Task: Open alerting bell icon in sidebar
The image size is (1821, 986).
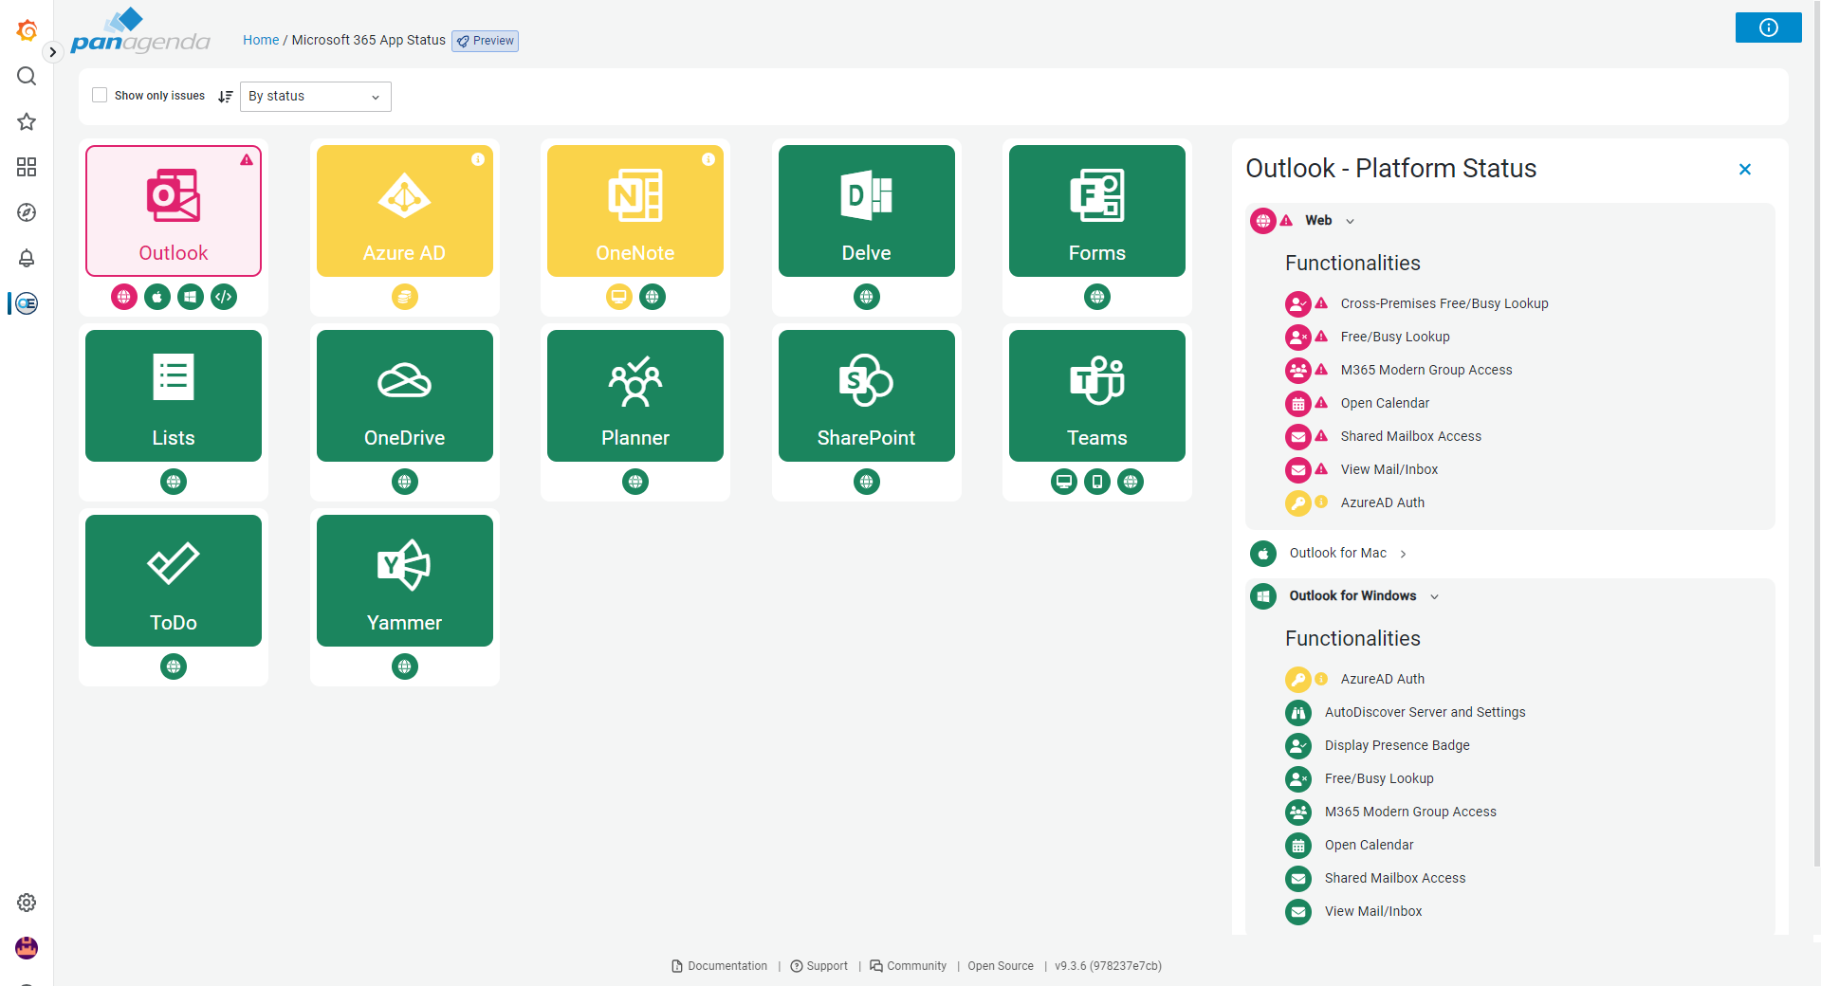Action: (27, 258)
